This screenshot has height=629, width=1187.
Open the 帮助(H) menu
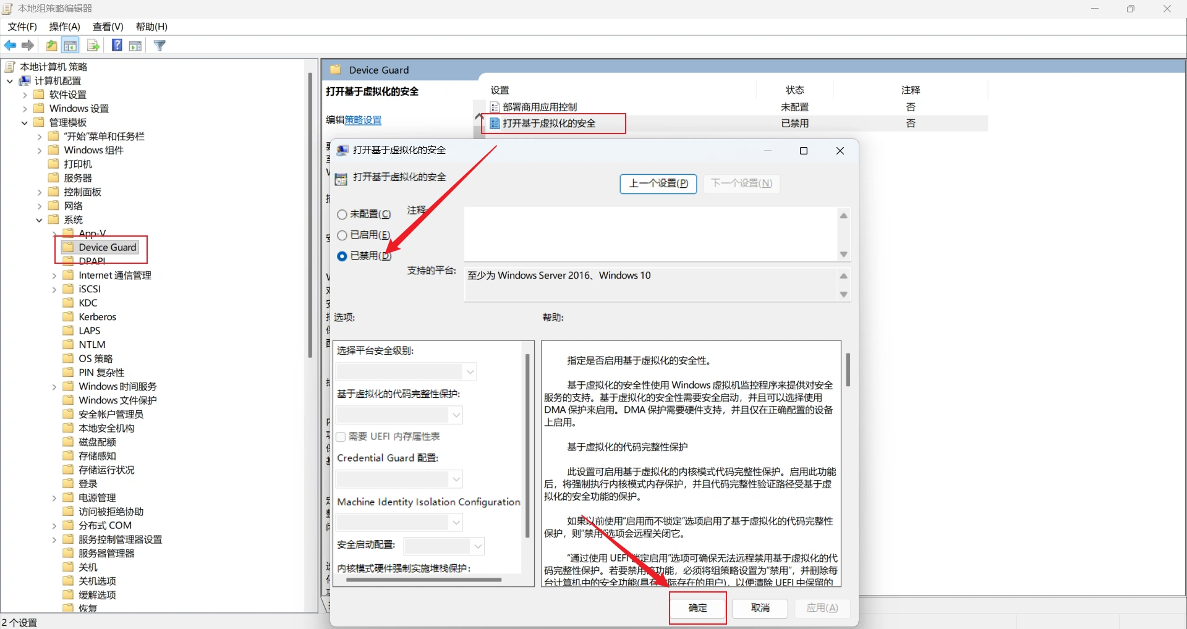(x=151, y=27)
